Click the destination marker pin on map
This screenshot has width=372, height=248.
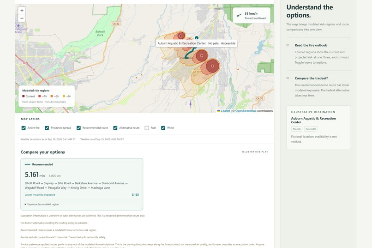click(197, 38)
